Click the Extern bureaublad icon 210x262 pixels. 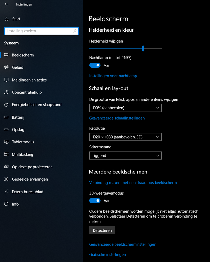click(x=6, y=192)
